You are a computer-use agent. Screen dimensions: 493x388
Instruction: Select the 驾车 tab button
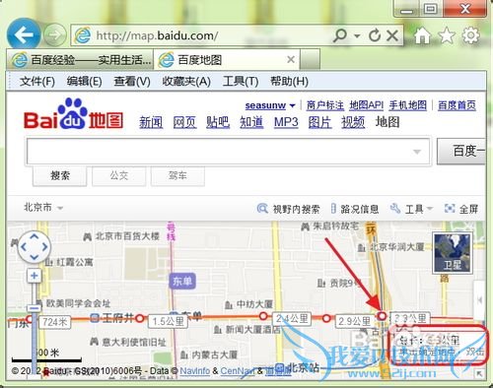(177, 175)
